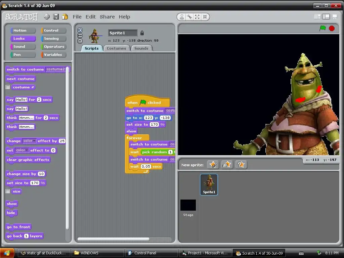Switch to Project1 Microsoft Visual taskbar item

[x=205, y=253]
